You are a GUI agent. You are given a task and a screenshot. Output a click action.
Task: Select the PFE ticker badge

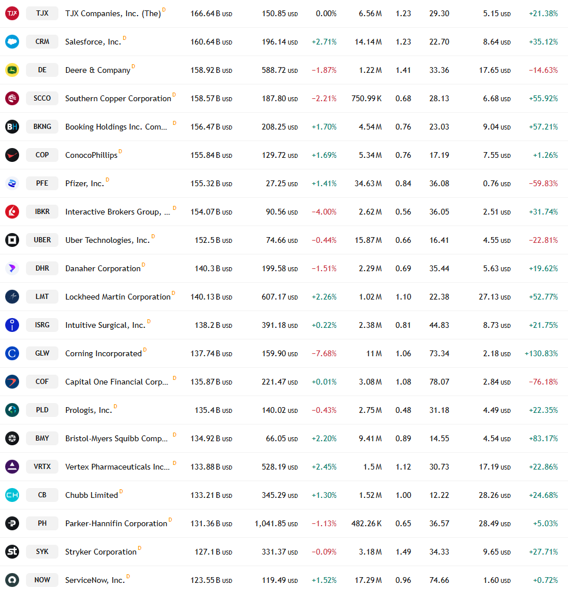pyautogui.click(x=42, y=183)
